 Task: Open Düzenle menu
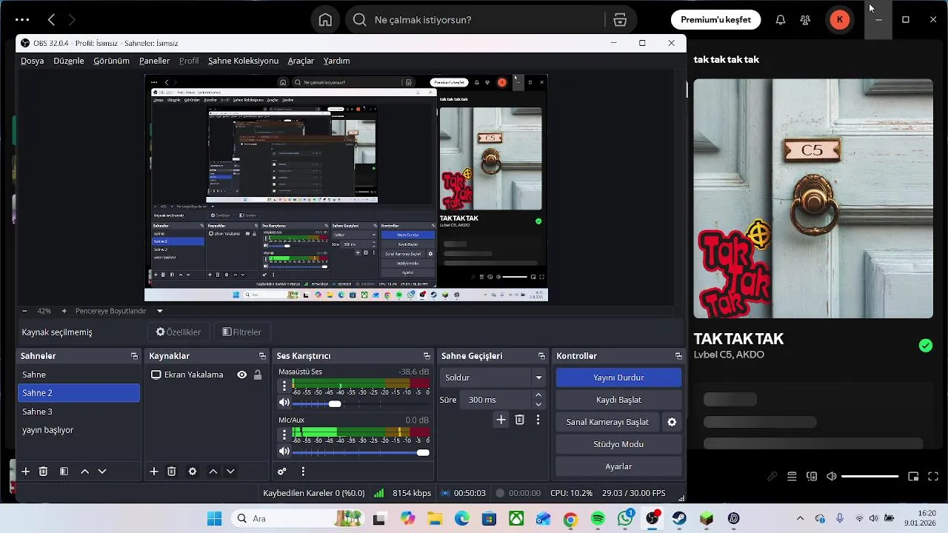69,61
